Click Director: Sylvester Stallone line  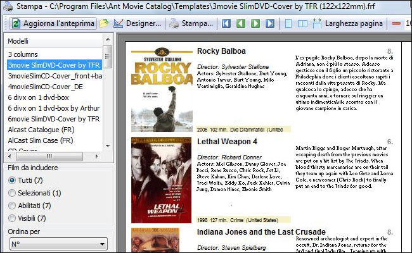(x=233, y=67)
